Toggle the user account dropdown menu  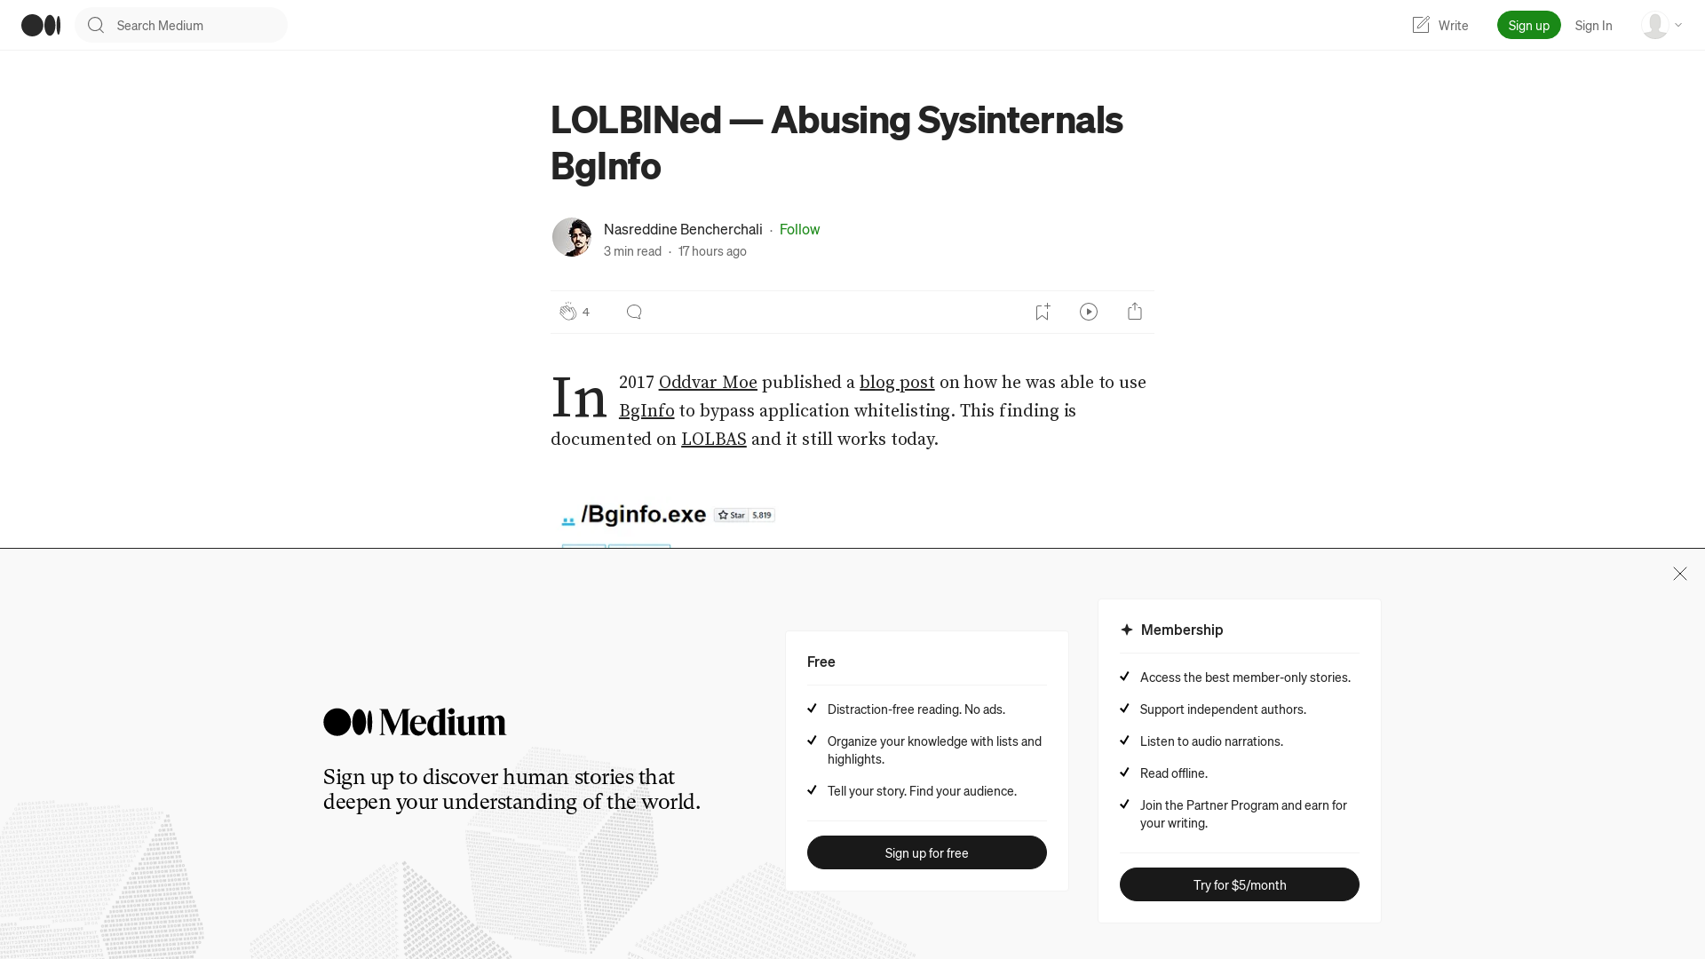(1661, 25)
